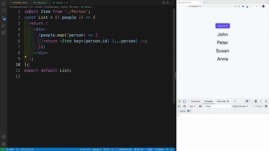269x151 pixels.
Task: Click in the console Filter field
Action: pyautogui.click(x=217, y=106)
